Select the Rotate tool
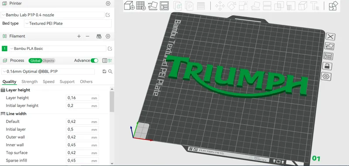 point(232,6)
